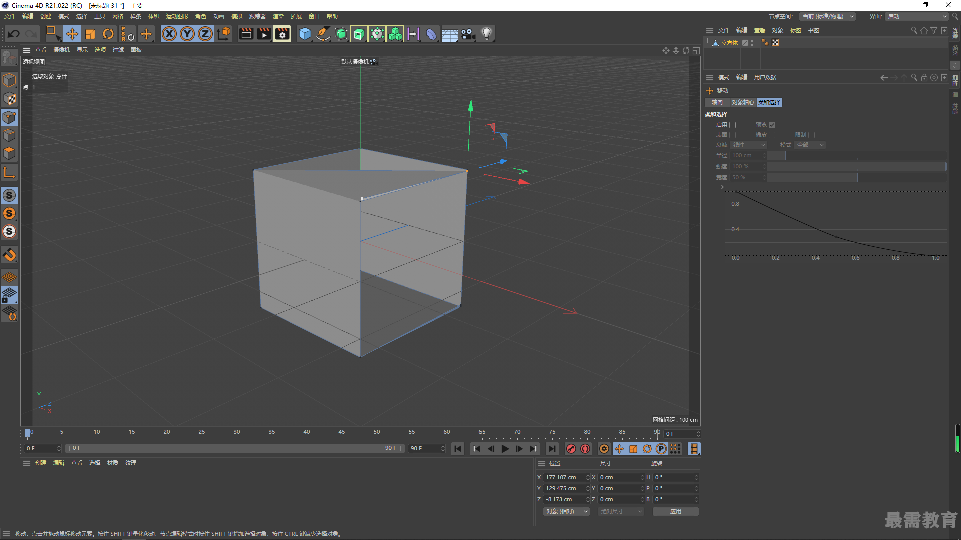Click record active objects key button
The width and height of the screenshot is (961, 540).
571,449
